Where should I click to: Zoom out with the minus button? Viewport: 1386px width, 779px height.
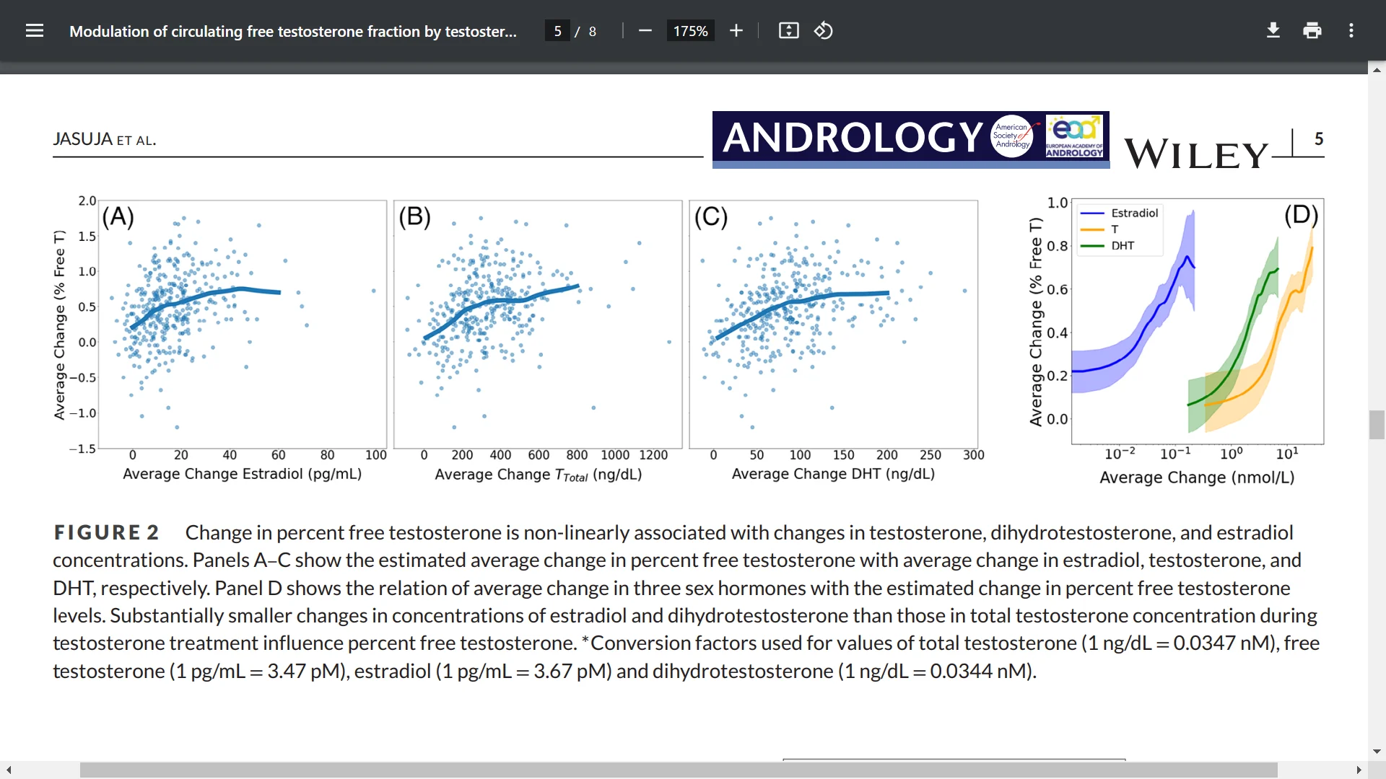[x=645, y=31]
